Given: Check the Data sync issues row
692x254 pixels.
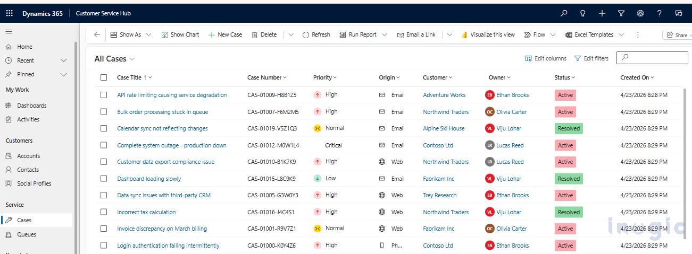Looking at the screenshot, I should (x=104, y=195).
